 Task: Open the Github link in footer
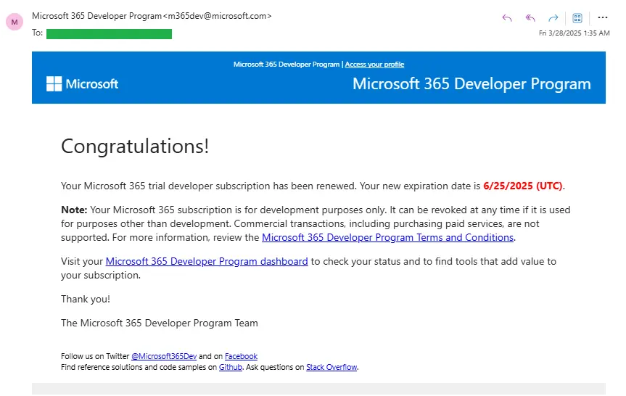pos(231,367)
